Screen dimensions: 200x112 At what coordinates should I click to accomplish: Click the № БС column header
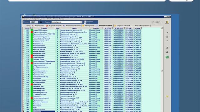pyautogui.click(x=27, y=28)
